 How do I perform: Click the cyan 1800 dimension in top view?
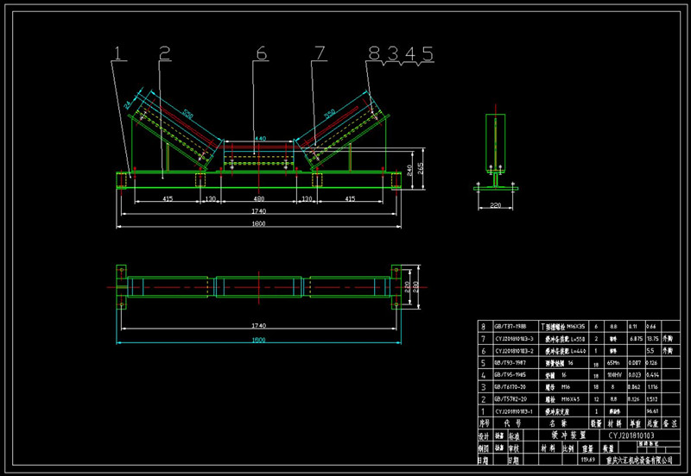tap(259, 341)
